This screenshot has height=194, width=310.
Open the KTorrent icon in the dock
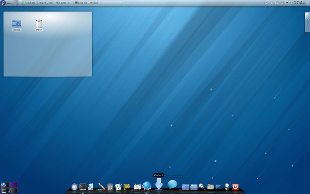tap(159, 185)
